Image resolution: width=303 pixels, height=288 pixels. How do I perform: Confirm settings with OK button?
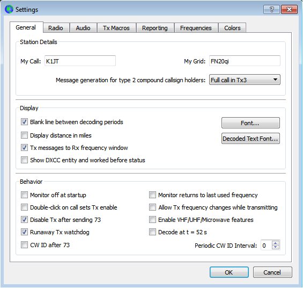coord(229,272)
